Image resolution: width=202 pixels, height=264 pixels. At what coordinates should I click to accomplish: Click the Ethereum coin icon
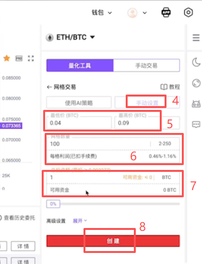coord(49,37)
